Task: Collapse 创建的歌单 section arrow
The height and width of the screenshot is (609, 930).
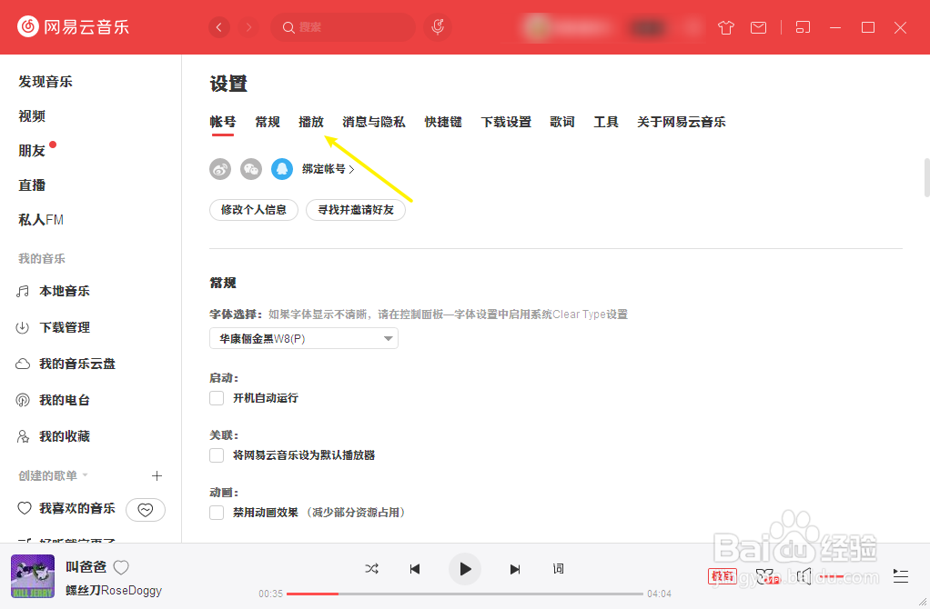Action: pos(85,475)
